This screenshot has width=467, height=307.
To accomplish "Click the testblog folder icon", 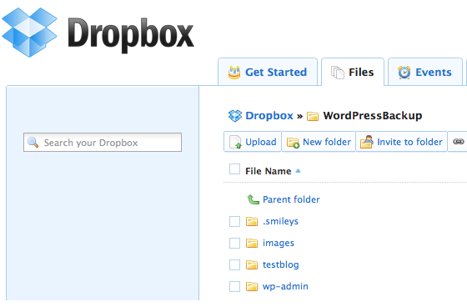I will (252, 264).
